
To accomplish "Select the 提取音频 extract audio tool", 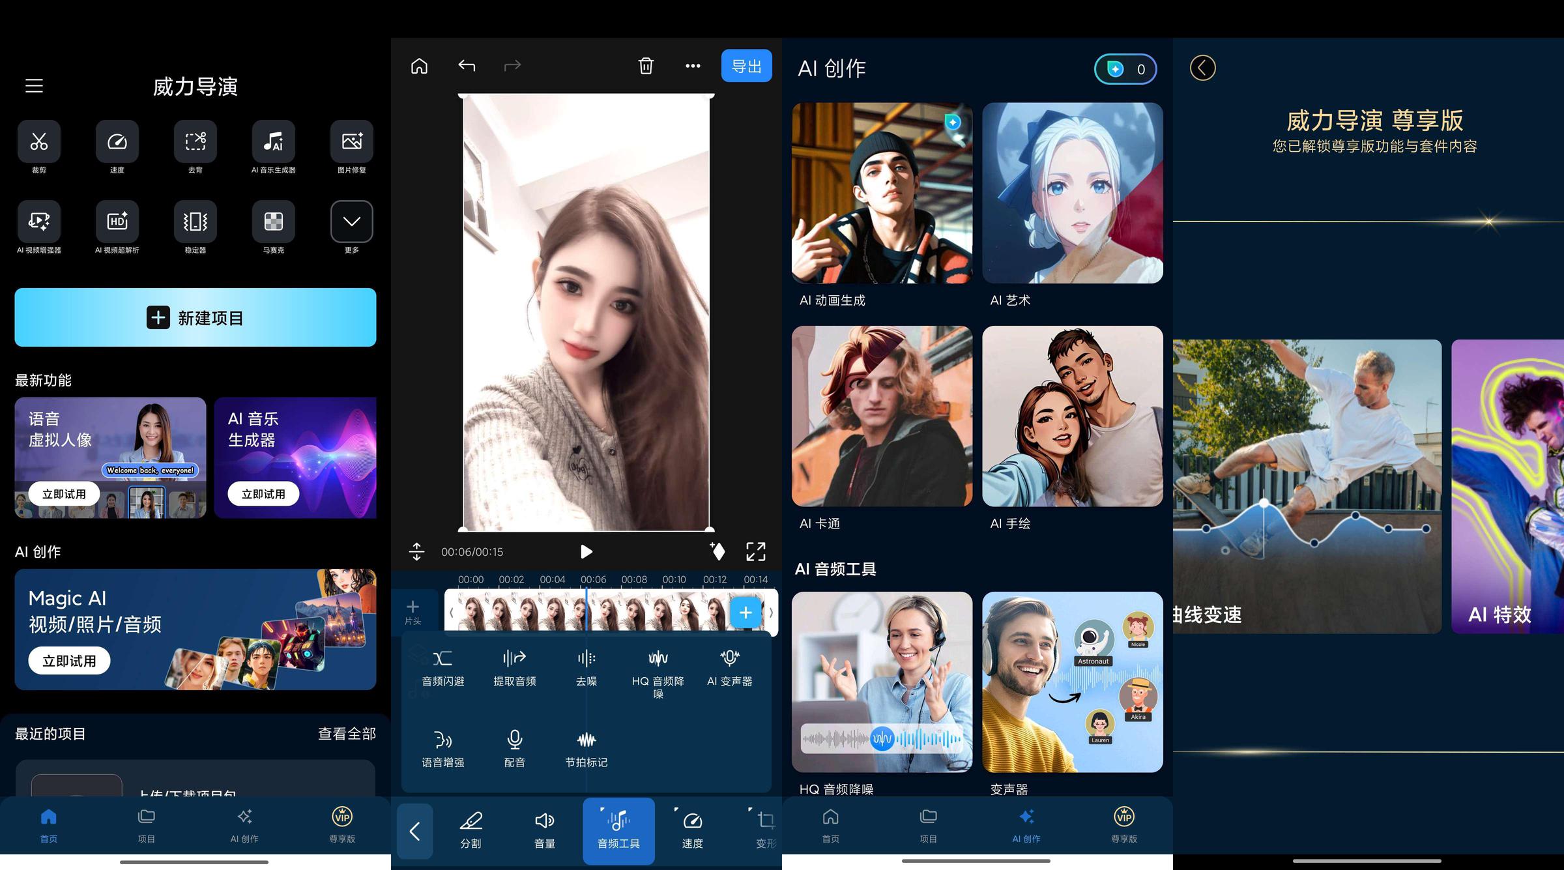I will click(x=515, y=668).
